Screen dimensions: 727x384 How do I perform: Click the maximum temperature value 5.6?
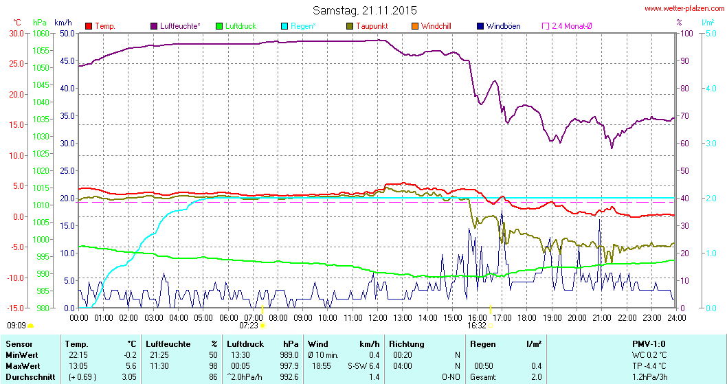point(131,366)
